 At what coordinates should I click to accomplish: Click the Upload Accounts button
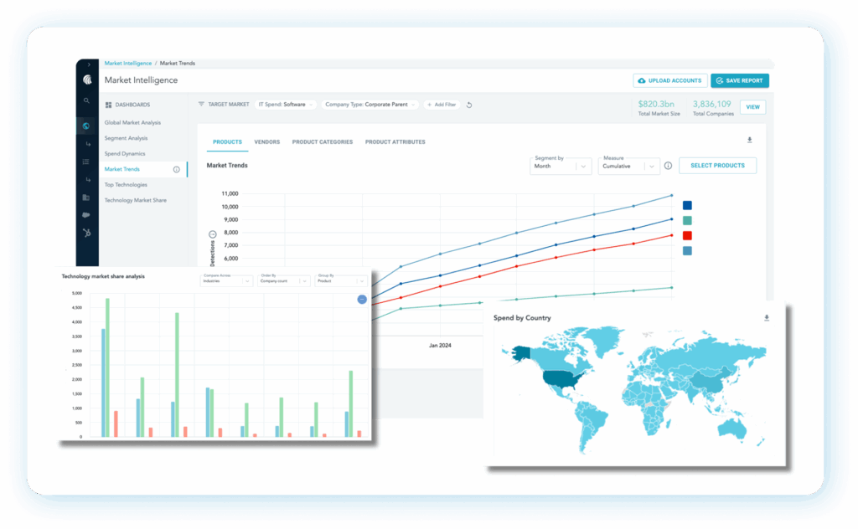(x=669, y=80)
